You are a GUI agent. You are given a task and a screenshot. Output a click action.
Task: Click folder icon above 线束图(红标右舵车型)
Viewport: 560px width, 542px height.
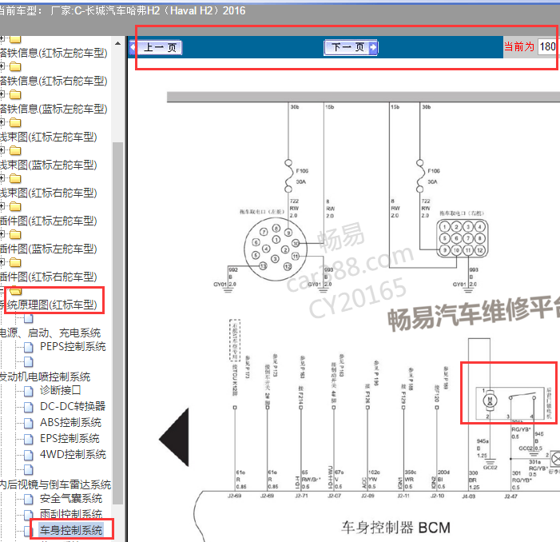point(15,178)
